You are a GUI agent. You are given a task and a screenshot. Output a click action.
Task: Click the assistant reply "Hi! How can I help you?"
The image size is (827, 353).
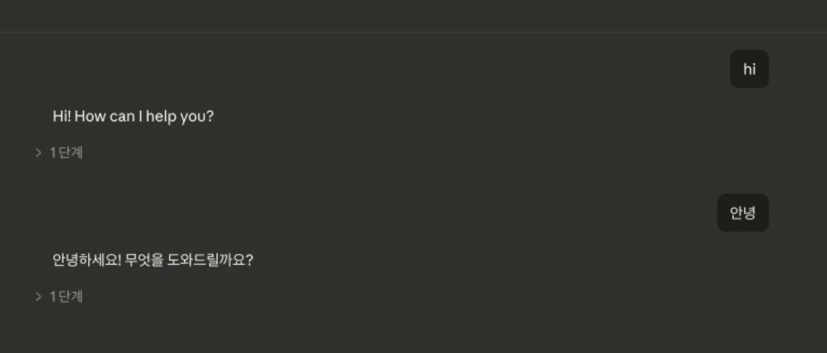pyautogui.click(x=133, y=116)
